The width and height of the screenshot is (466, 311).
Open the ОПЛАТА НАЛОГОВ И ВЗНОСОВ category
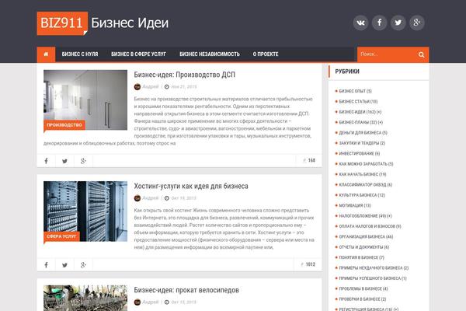370,226
